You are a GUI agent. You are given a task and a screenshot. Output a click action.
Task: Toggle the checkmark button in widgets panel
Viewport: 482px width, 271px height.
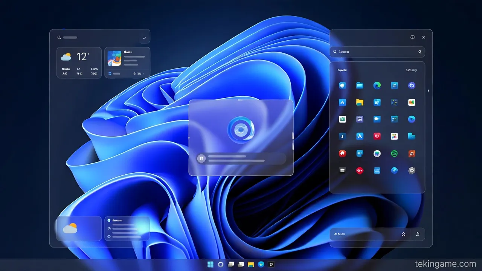[x=145, y=38]
